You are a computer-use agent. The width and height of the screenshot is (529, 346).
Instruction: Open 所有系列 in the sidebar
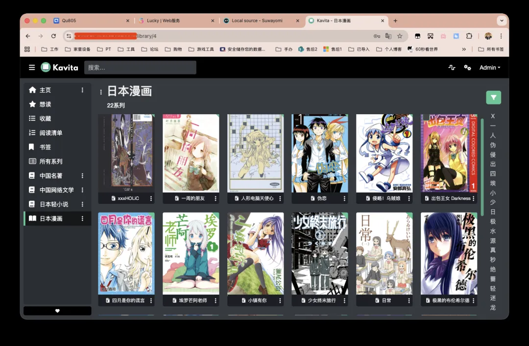click(x=51, y=161)
